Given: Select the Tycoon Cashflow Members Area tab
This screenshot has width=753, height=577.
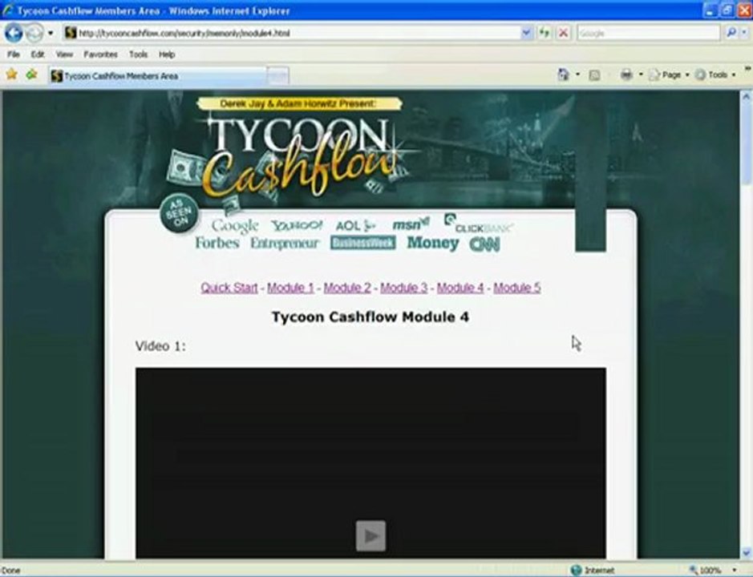Looking at the screenshot, I should pos(157,76).
